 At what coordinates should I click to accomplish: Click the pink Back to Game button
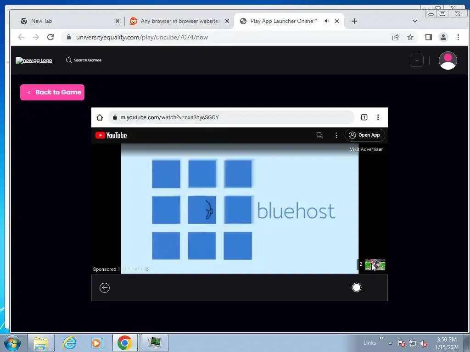pos(52,92)
